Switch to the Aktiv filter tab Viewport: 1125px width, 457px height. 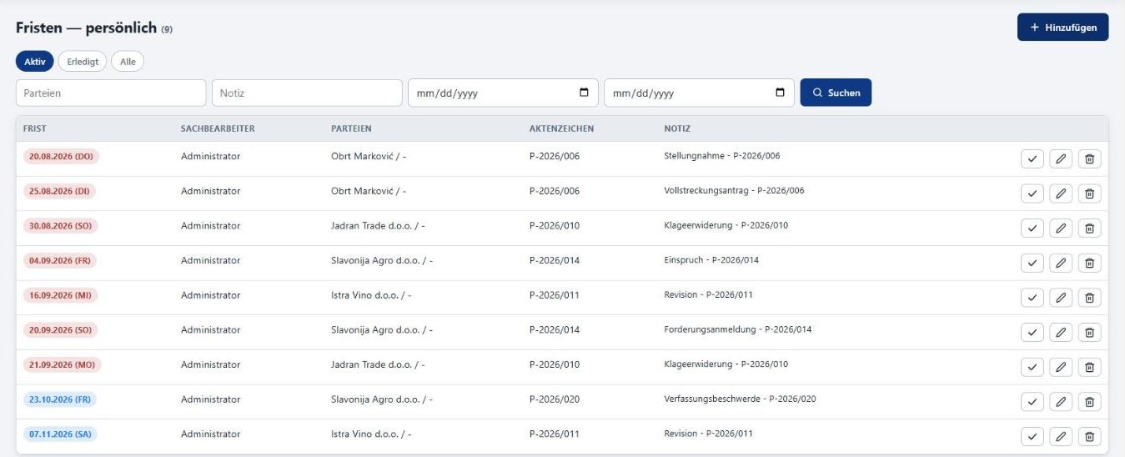[35, 61]
